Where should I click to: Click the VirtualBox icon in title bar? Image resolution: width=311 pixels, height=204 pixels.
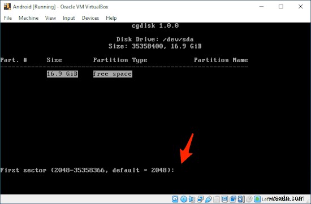click(7, 7)
